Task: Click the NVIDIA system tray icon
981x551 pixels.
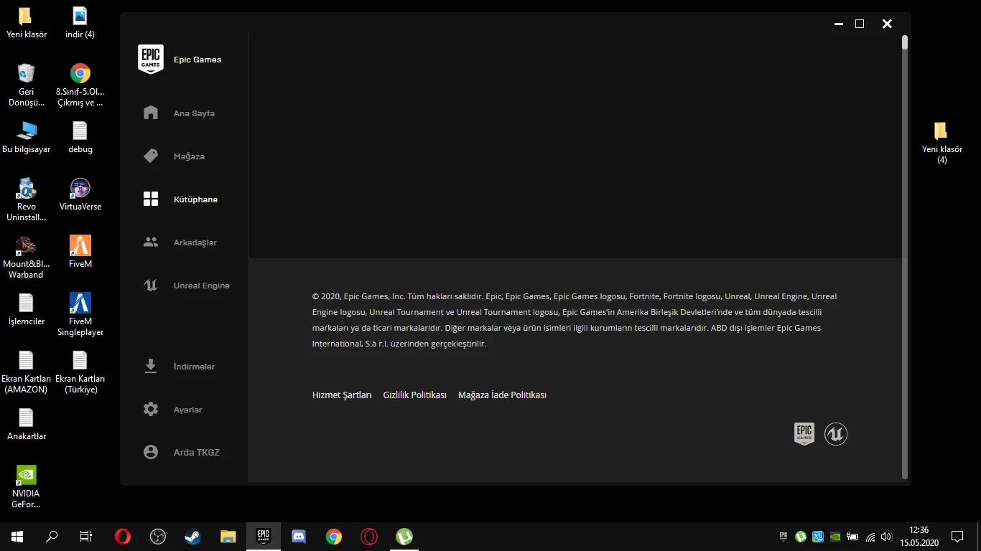Action: tap(835, 537)
